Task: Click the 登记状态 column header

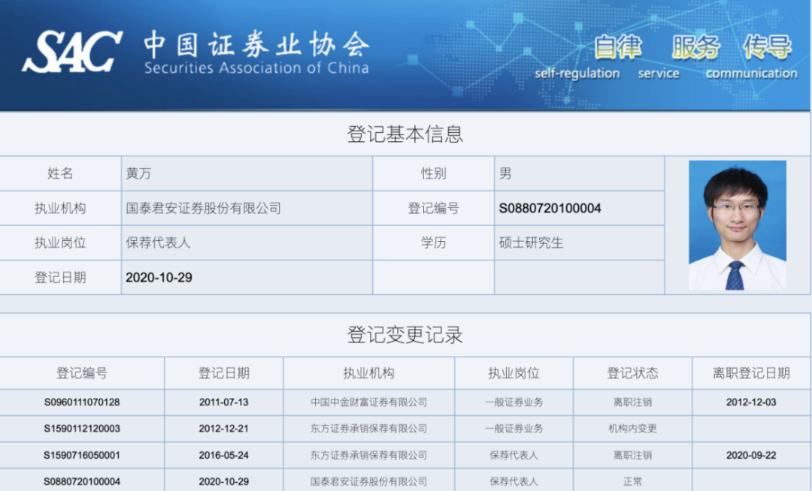Action: pos(632,373)
